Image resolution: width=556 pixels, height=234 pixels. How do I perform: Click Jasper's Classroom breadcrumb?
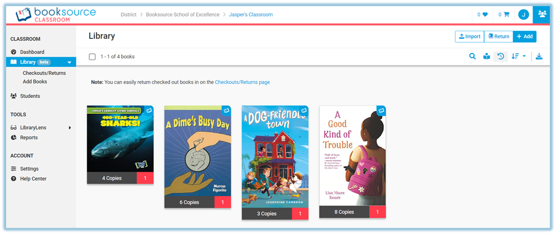251,14
